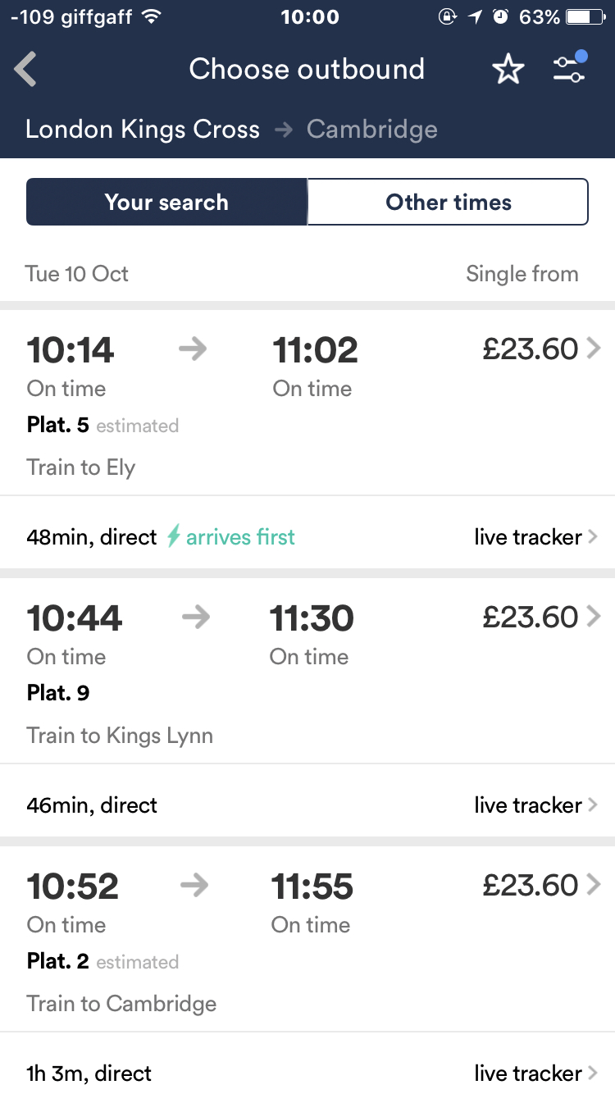
Task: Tap the green lightning bolt icon
Action: point(173,537)
